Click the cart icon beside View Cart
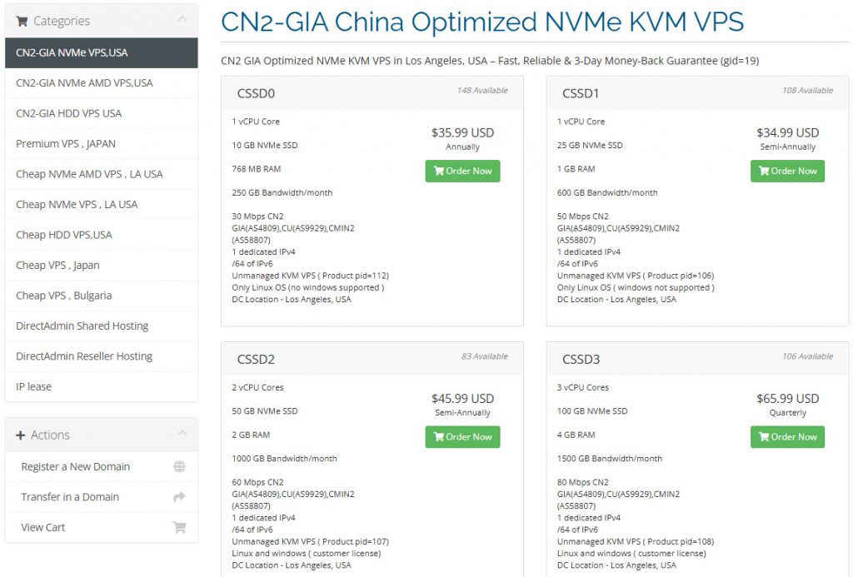 pos(179,527)
